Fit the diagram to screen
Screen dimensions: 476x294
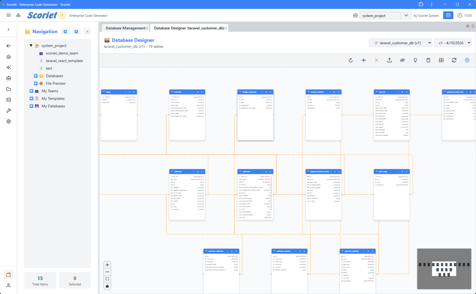coord(107,279)
